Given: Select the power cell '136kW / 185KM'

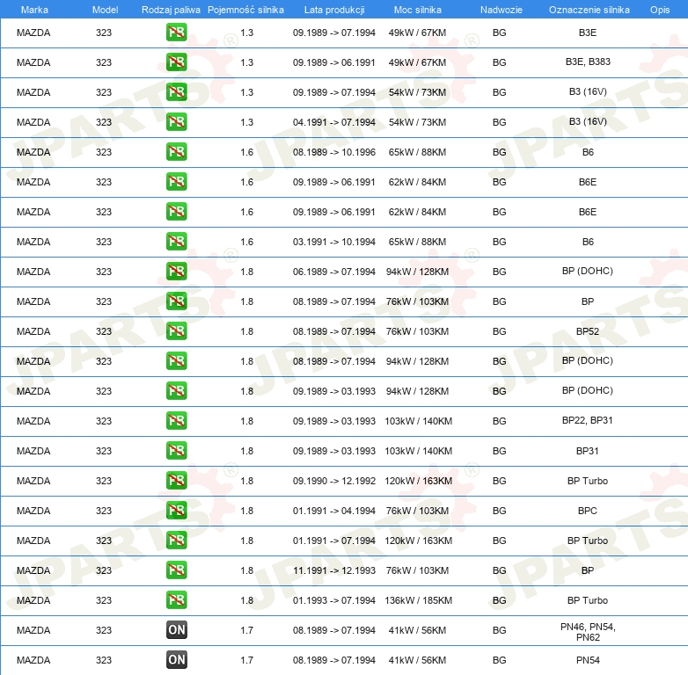Looking at the screenshot, I should [x=418, y=600].
